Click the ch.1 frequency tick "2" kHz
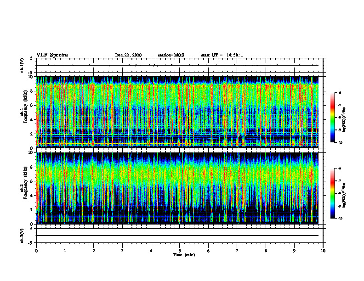Viewport: 364px width, 281px height. pyautogui.click(x=32, y=134)
